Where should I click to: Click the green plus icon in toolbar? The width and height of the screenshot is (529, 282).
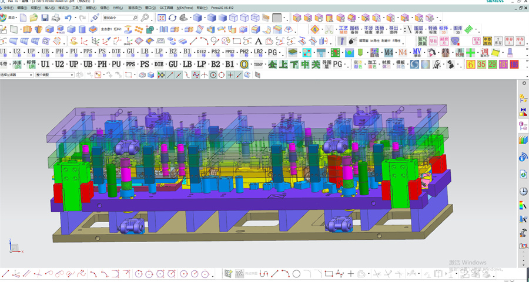click(470, 53)
